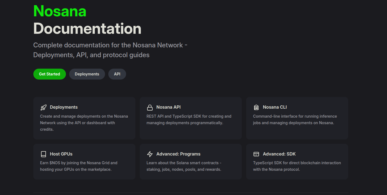Open the Advanced: Programs card heading
Viewport: 387px width, 195px height.
[178, 154]
